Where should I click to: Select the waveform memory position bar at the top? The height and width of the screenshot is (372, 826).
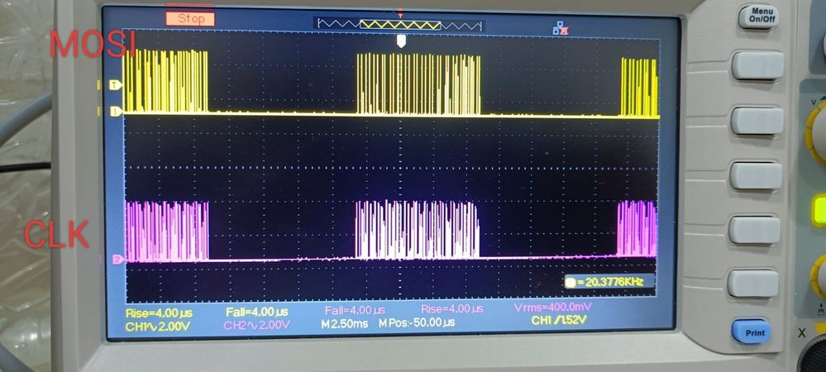(x=399, y=25)
